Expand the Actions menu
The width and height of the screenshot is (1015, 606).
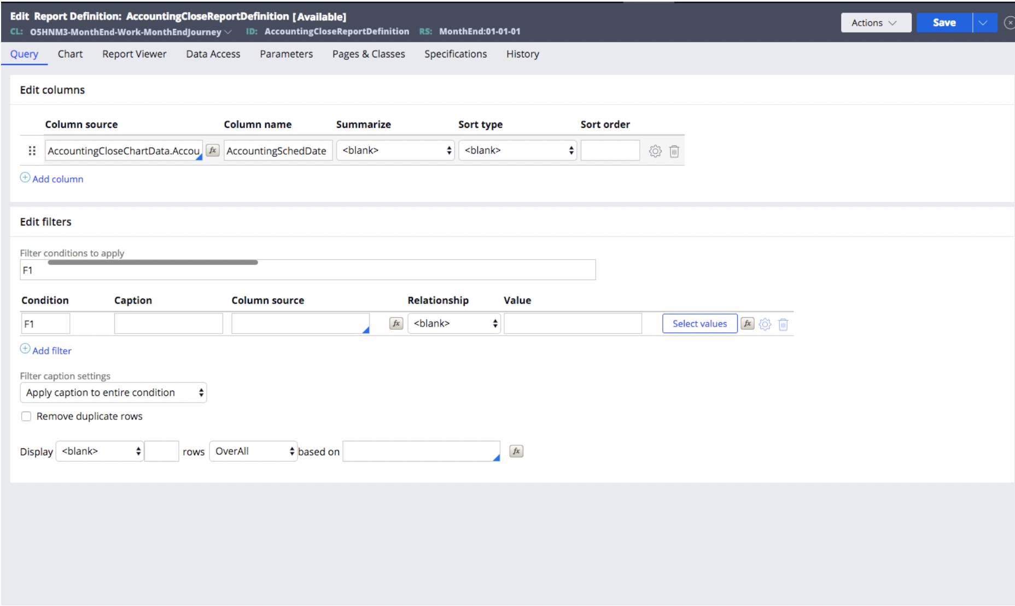click(x=876, y=23)
